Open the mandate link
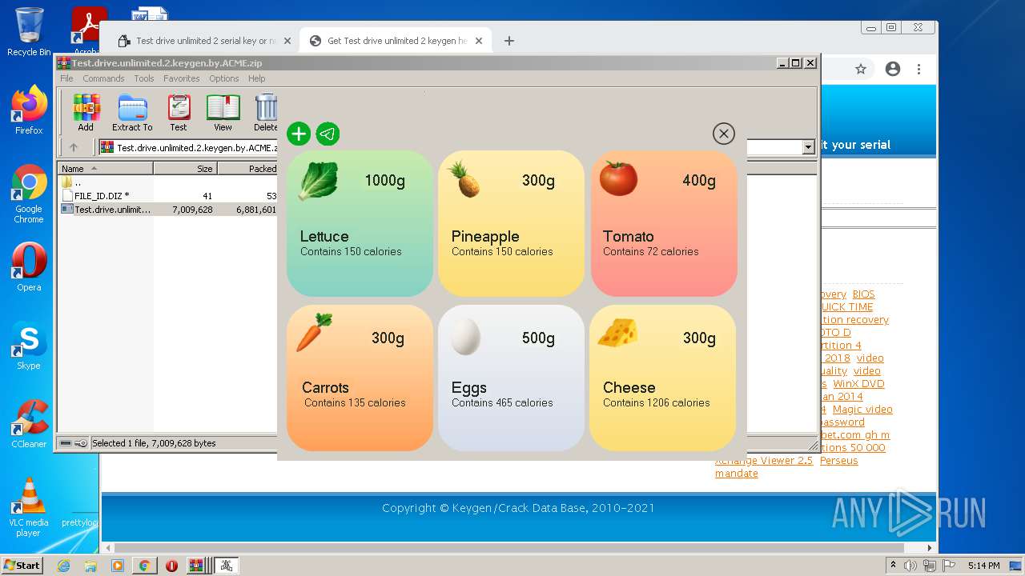The height and width of the screenshot is (576, 1025). pos(737,474)
